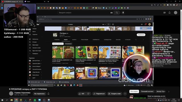The image size is (182, 102).
Task: Show hidden system tray icons chevron
Action: tap(156, 100)
